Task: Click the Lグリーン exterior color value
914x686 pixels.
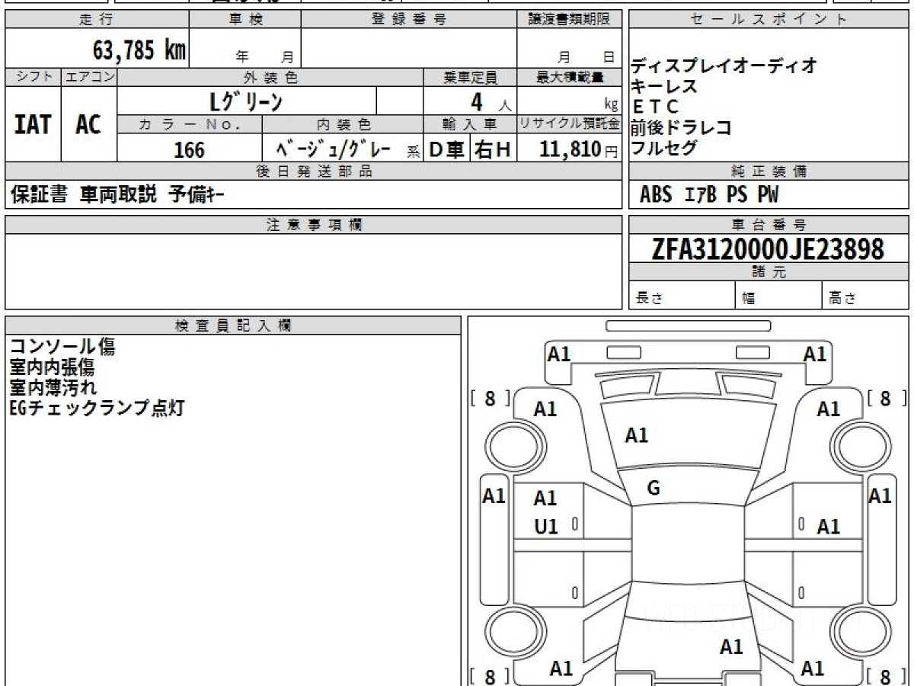Action: click(246, 101)
